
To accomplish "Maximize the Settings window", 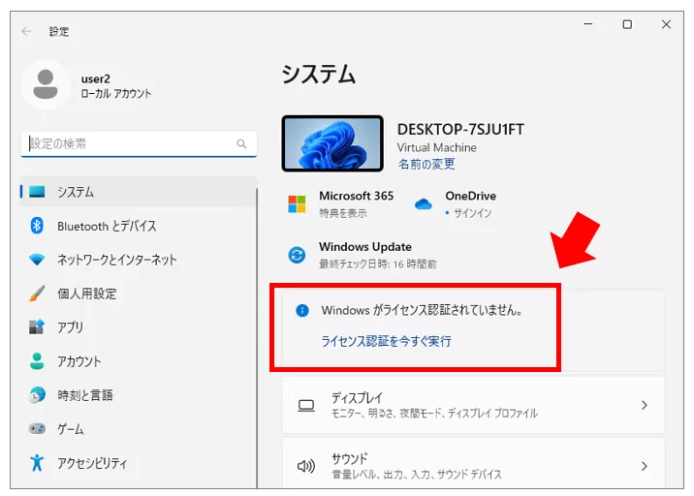I will [627, 24].
